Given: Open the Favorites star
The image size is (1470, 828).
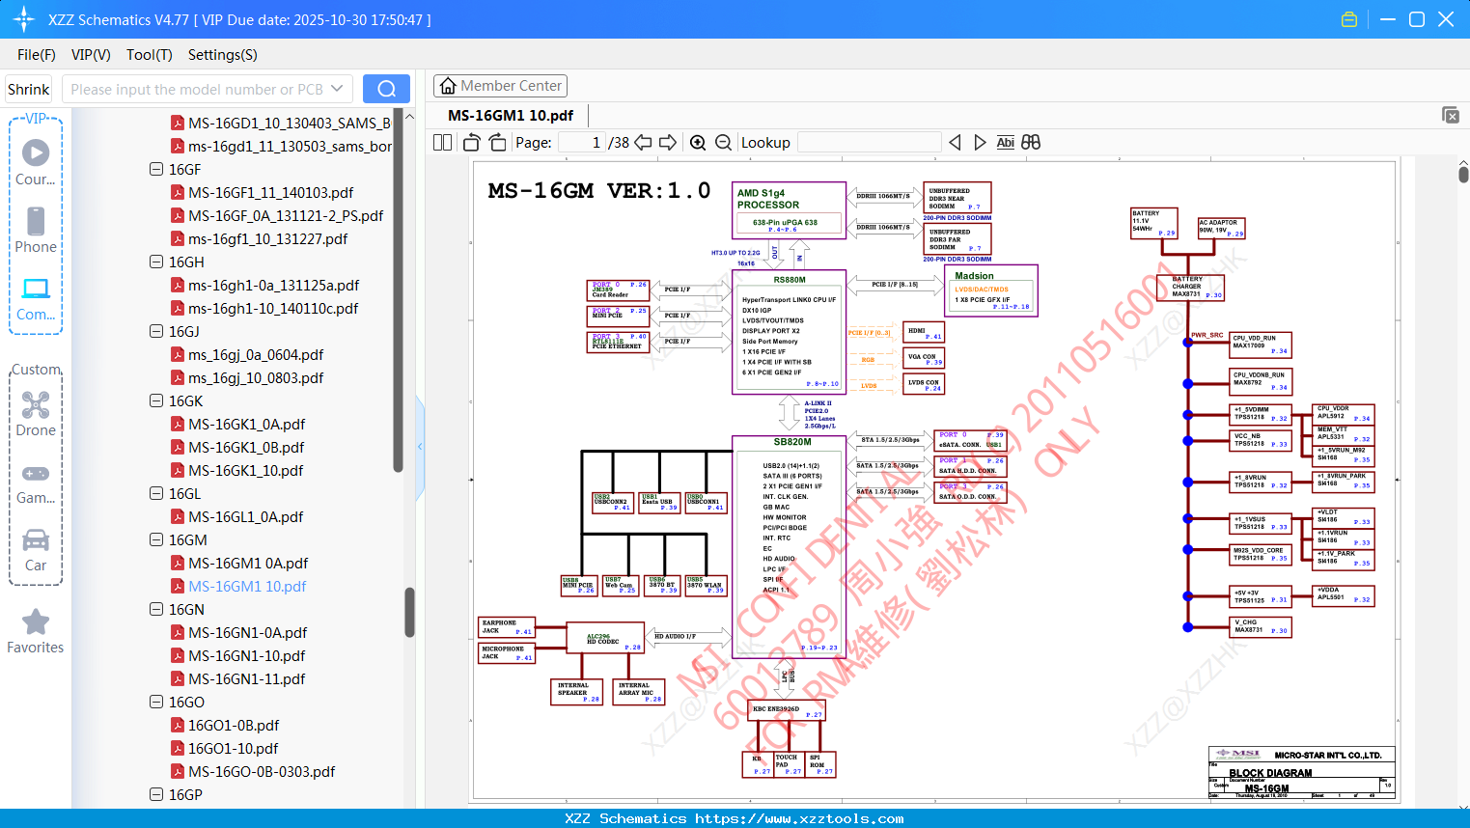Looking at the screenshot, I should click(x=36, y=631).
